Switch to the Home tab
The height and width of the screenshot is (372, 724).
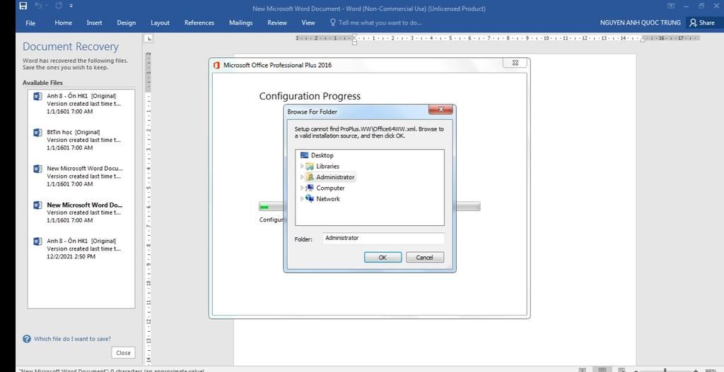point(63,23)
